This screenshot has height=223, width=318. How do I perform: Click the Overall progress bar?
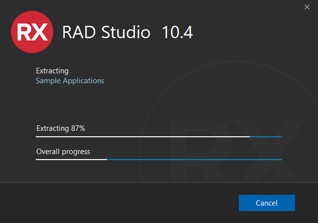(x=159, y=160)
